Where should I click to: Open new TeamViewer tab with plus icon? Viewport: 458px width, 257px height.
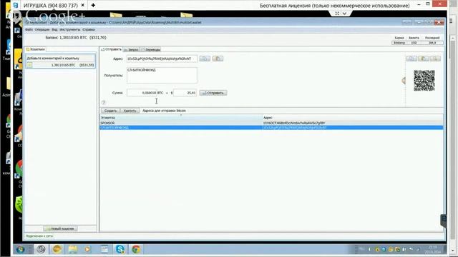coord(93,5)
